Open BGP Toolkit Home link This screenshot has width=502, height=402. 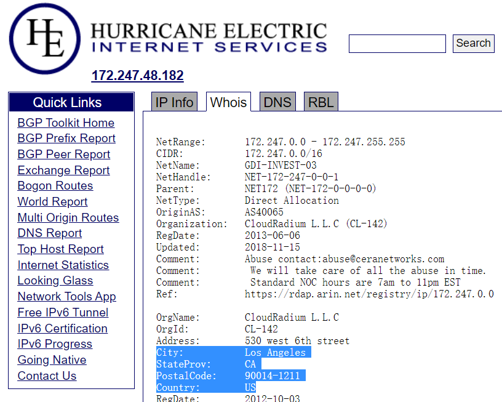66,123
